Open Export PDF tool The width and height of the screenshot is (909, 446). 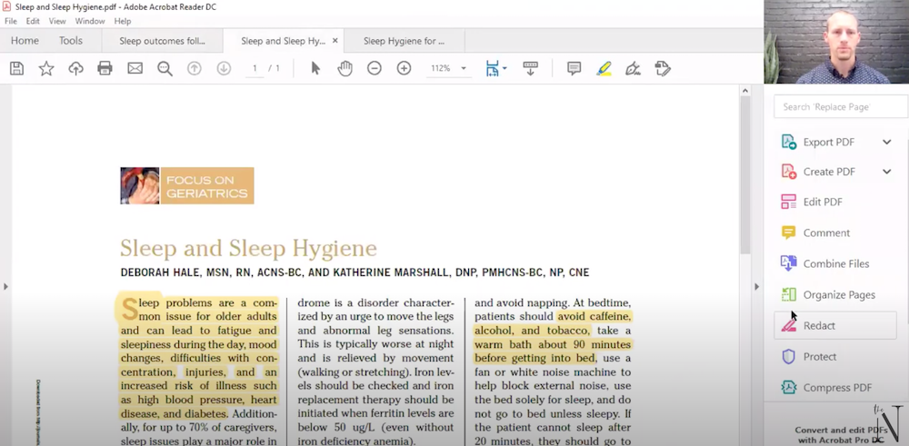coord(828,142)
